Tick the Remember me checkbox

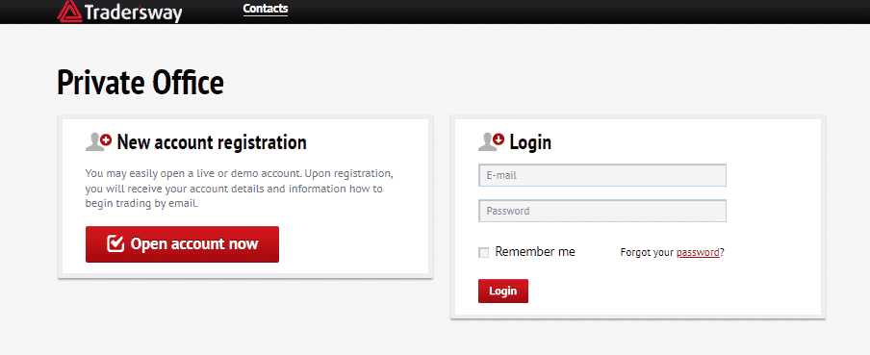[x=484, y=253]
